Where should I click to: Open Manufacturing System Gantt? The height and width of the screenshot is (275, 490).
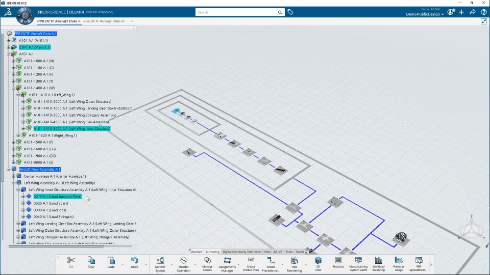(x=358, y=260)
